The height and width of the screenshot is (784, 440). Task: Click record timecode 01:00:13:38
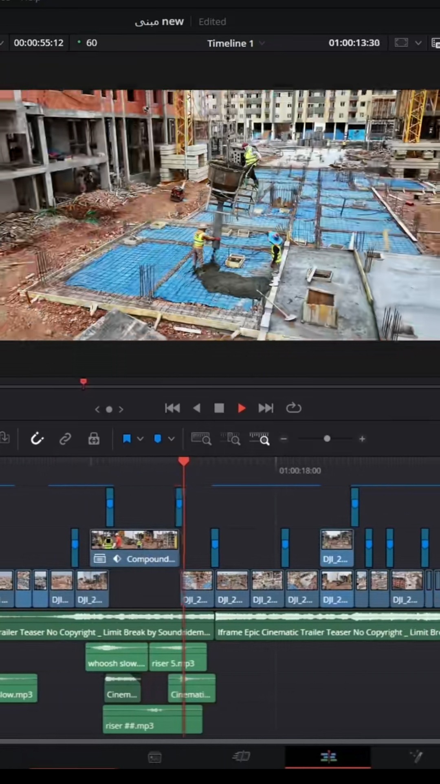point(354,43)
